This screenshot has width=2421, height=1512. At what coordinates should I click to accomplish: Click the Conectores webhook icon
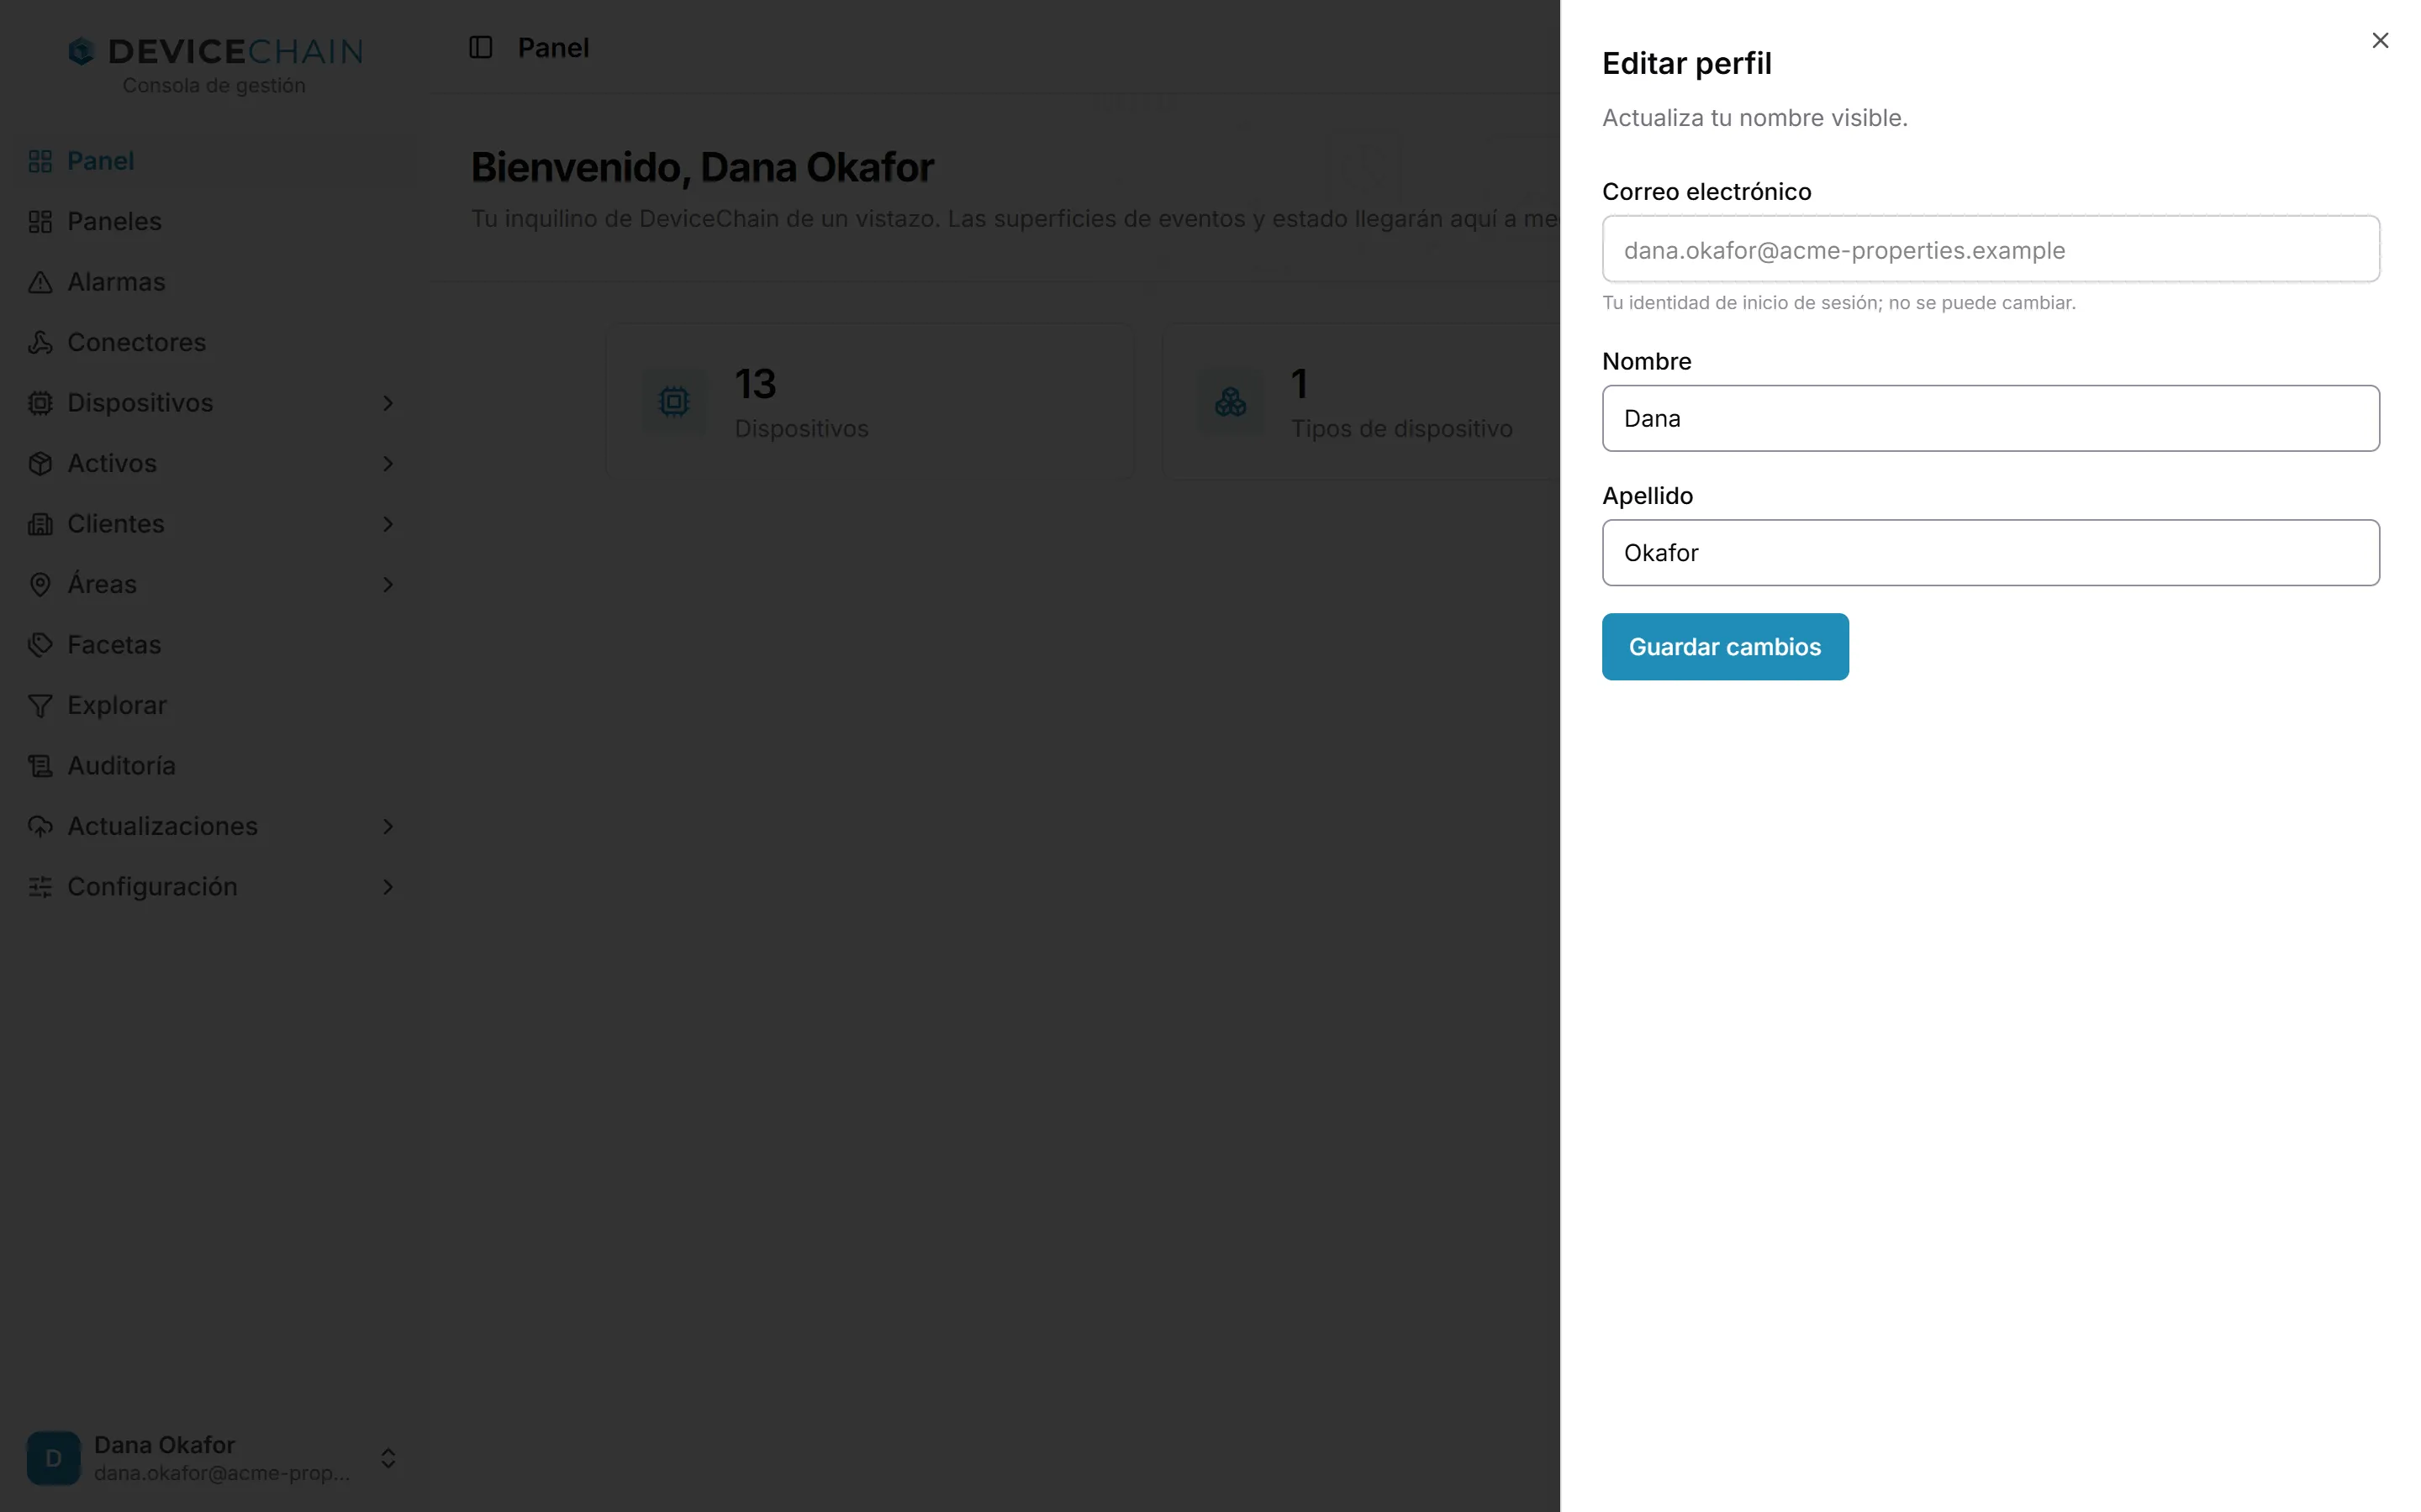(x=40, y=343)
